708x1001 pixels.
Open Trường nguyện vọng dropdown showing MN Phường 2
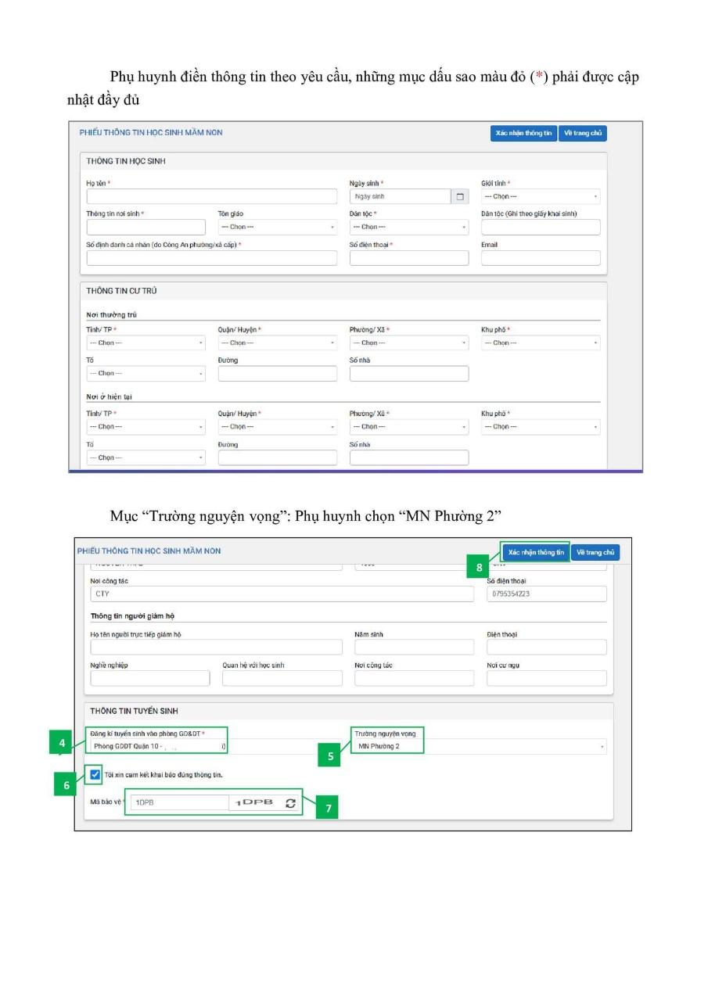click(480, 746)
